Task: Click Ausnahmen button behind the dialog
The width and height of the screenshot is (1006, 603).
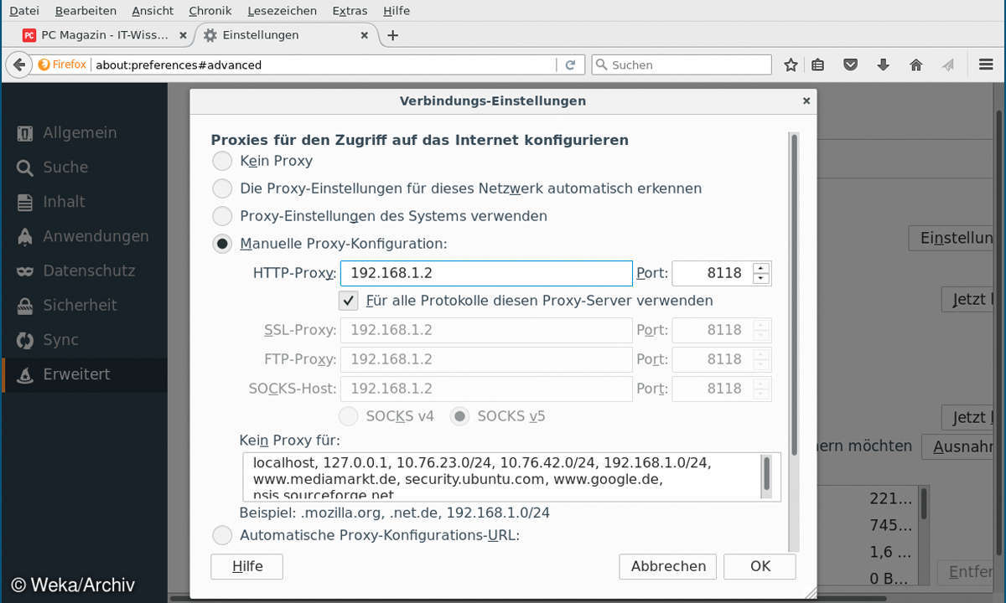Action: pos(959,446)
